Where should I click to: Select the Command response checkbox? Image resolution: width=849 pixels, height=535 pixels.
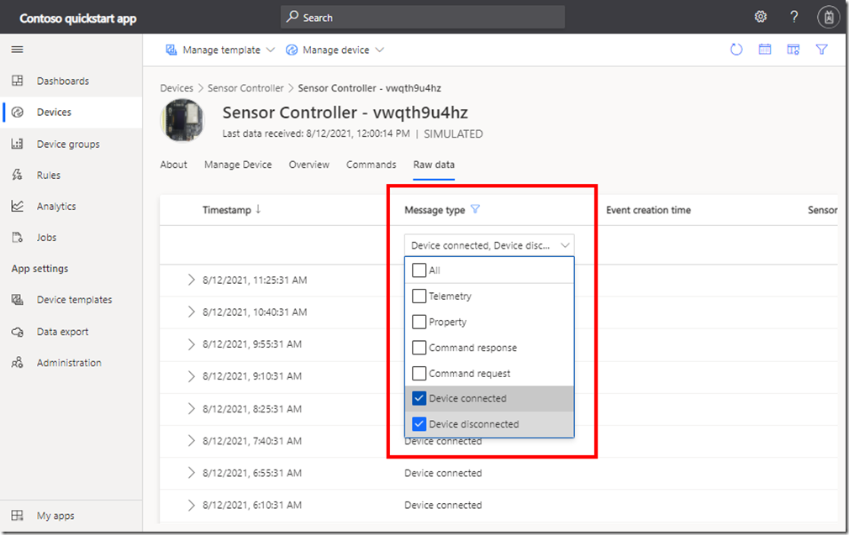(x=419, y=348)
